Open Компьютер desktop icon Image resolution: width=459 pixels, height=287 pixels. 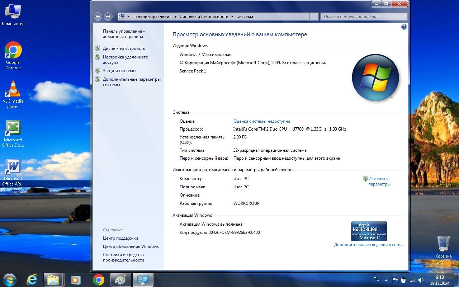[x=13, y=15]
